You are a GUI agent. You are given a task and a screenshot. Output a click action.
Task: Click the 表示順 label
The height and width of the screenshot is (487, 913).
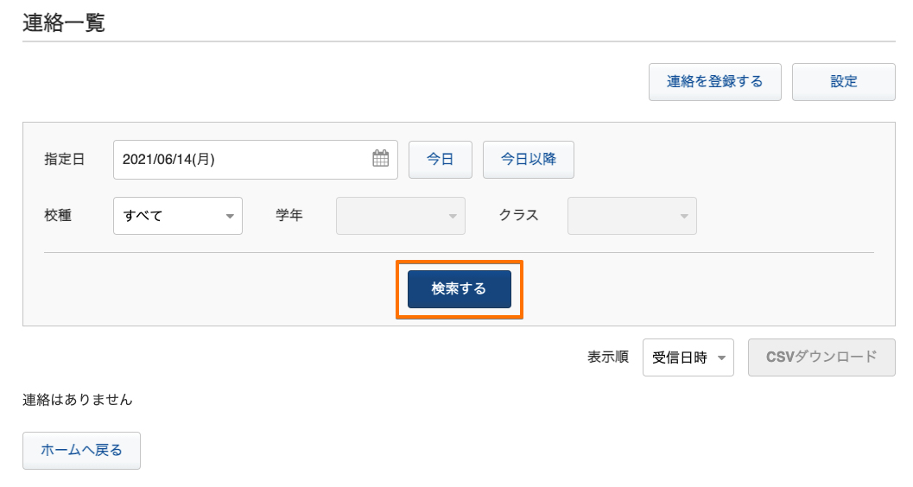(x=608, y=357)
